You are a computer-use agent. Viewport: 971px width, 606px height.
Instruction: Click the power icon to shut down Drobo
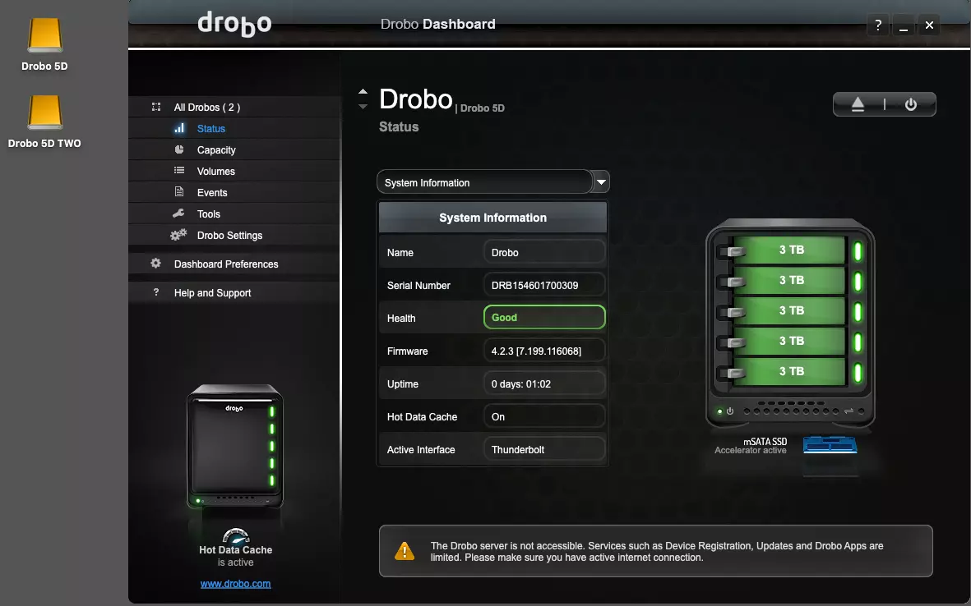click(x=910, y=104)
